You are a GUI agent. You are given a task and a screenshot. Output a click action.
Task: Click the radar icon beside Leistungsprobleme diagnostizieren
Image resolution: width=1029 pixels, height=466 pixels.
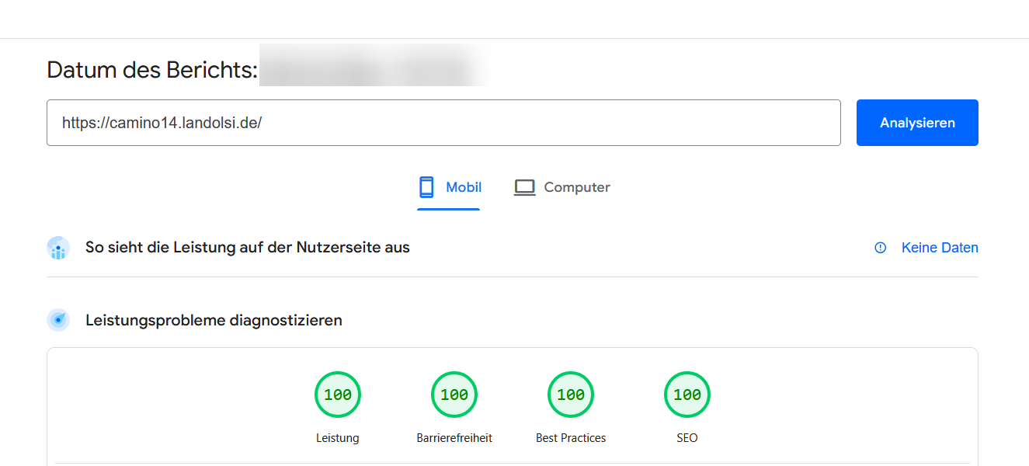[x=57, y=319]
